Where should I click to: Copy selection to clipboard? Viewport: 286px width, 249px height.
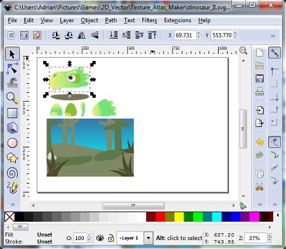pos(259,174)
